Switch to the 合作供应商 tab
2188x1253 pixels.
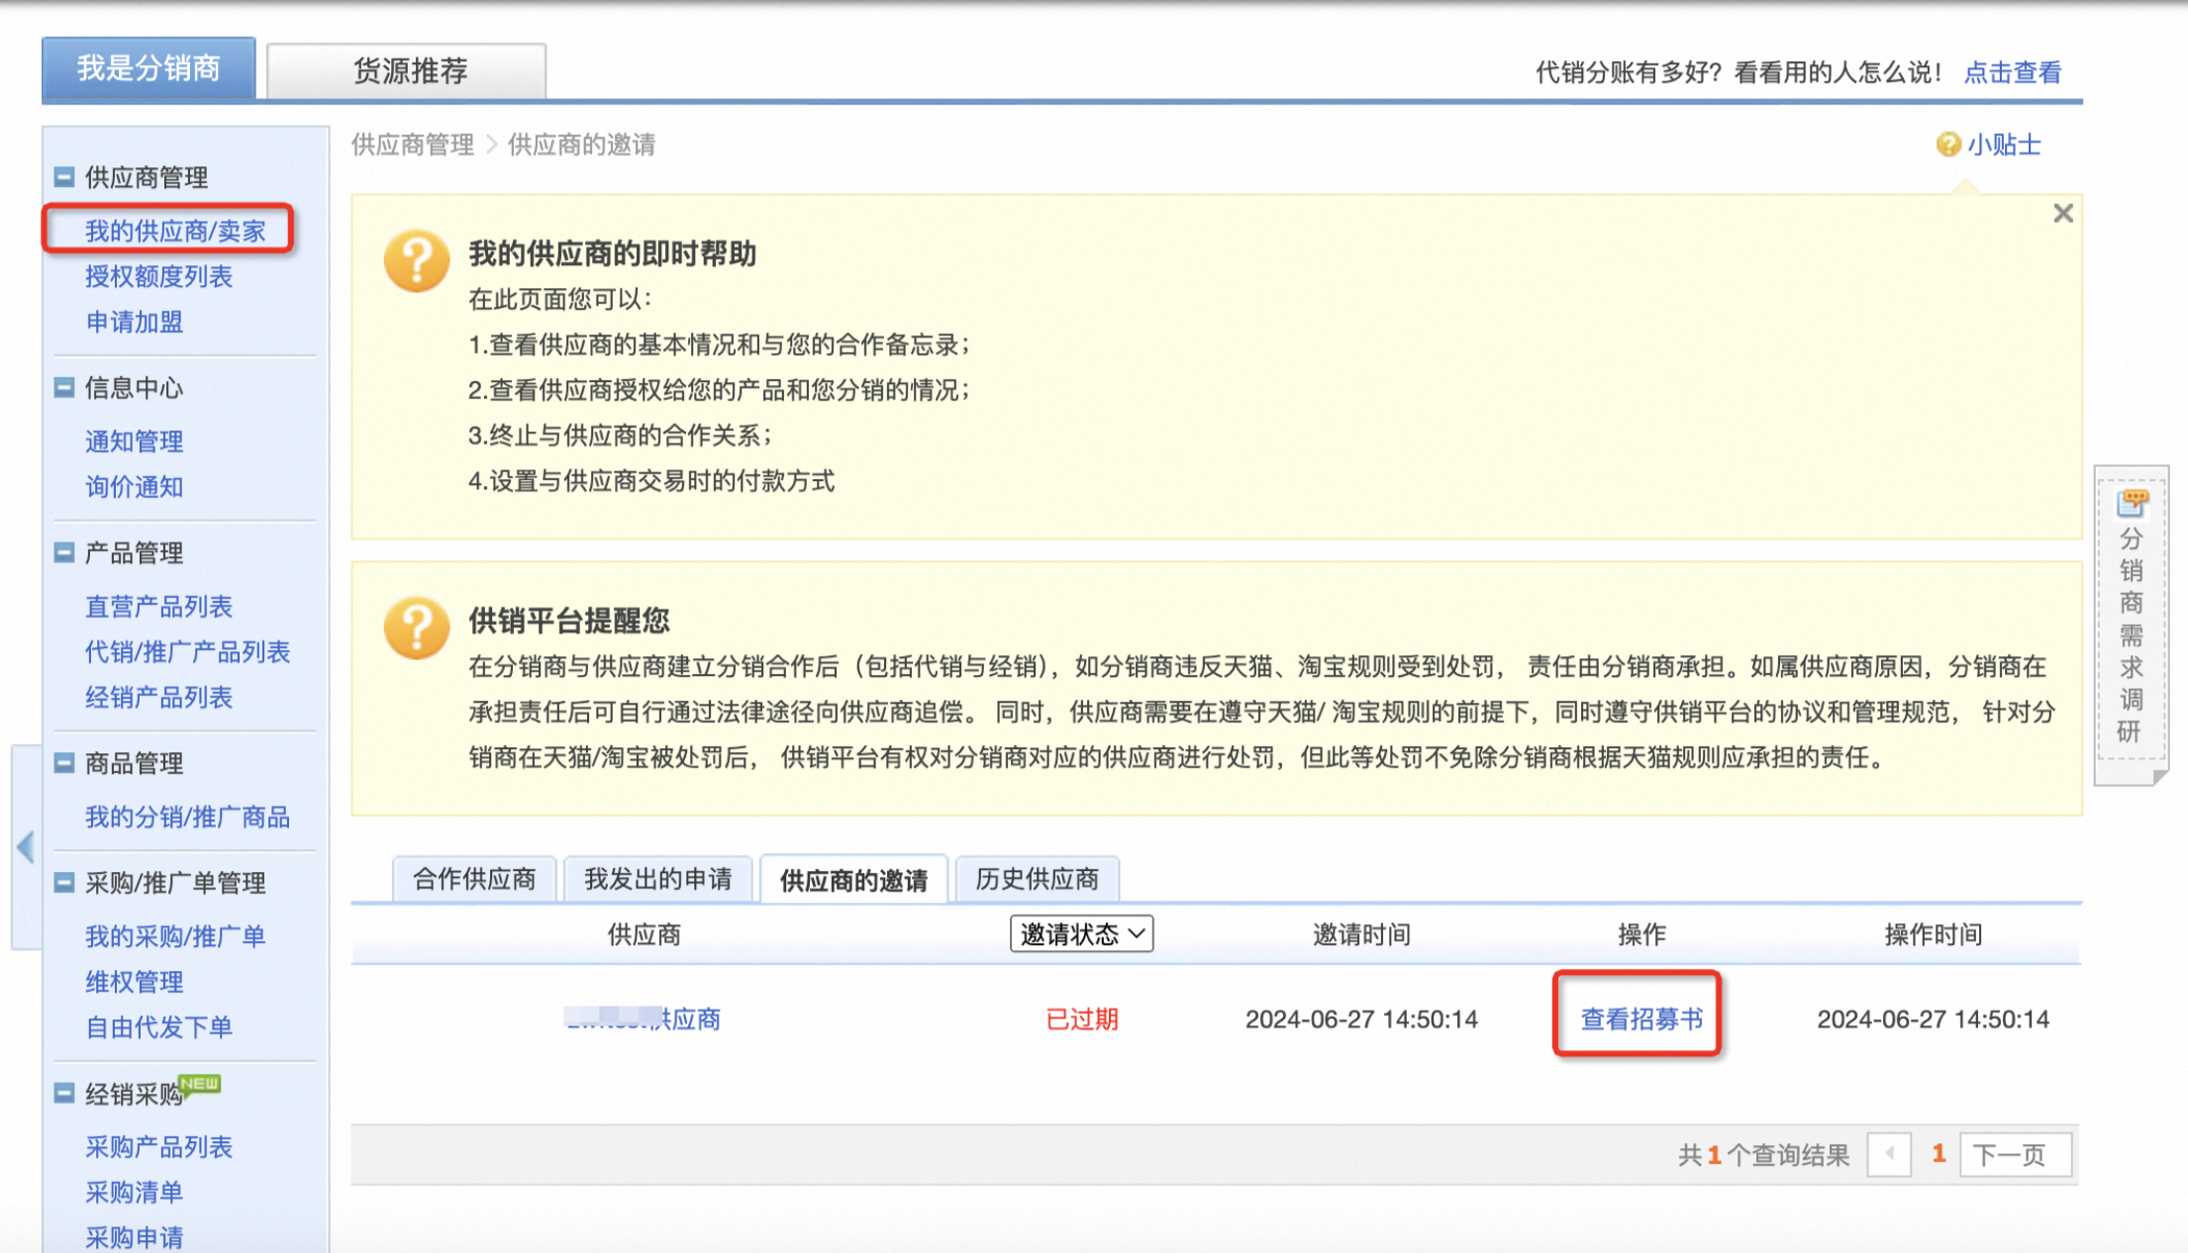[x=474, y=879]
